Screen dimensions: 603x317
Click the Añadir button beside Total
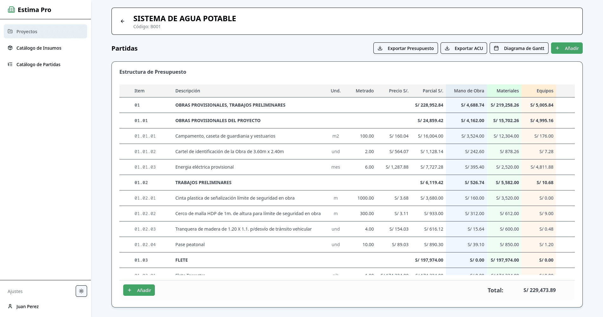coord(139,290)
